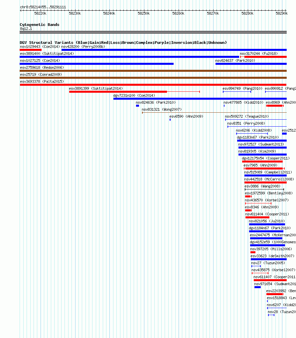Click the nsv1029443 (Coe2014) variant label

40,47
